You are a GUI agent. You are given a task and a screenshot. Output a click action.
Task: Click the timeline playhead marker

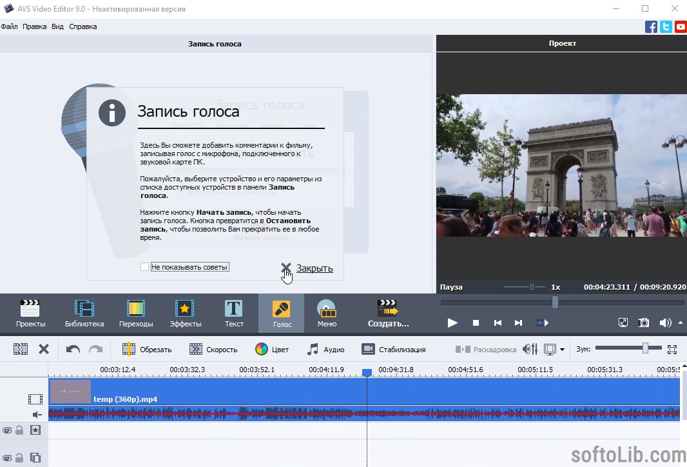pyautogui.click(x=367, y=372)
